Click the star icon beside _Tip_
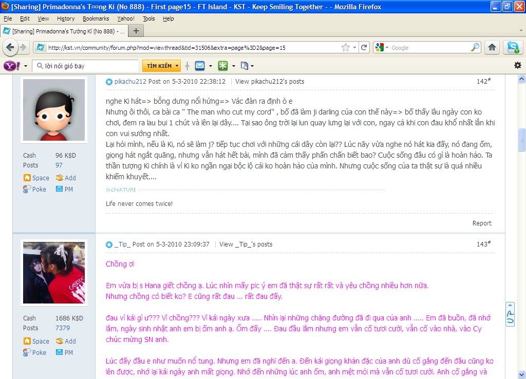The width and height of the screenshot is (526, 379). pyautogui.click(x=109, y=244)
